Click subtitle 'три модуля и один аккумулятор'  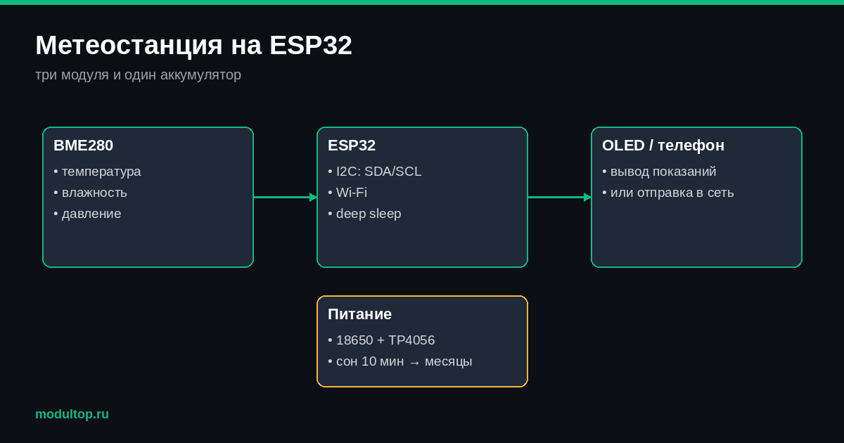pyautogui.click(x=138, y=75)
